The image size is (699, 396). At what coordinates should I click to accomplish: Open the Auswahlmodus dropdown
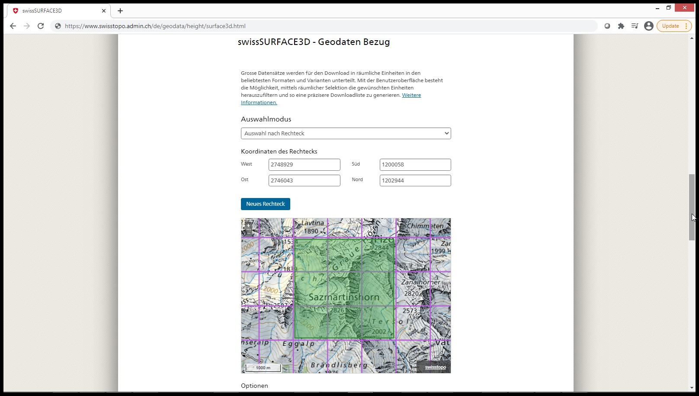pyautogui.click(x=346, y=133)
